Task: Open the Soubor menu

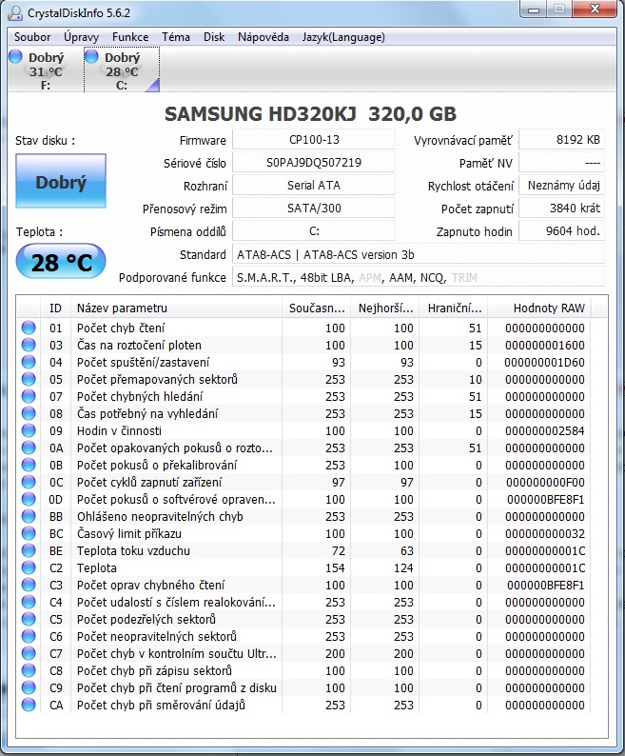Action: pos(31,37)
